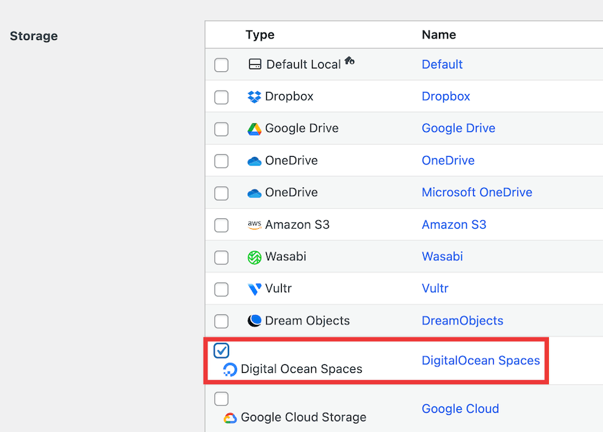Tick the Google Drive storage checkbox

point(221,129)
